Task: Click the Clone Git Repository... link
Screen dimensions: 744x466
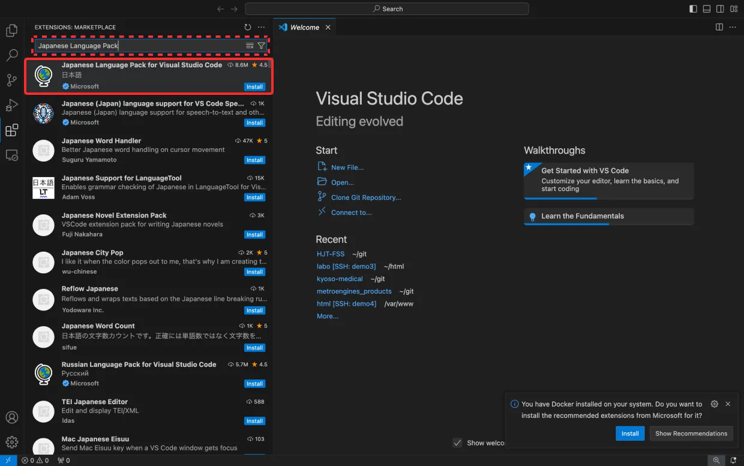Action: pyautogui.click(x=366, y=198)
